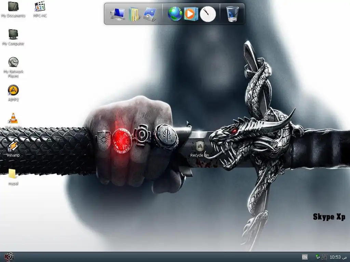This screenshot has height=262, width=350.
Task: Launch the Winamp desktop shortcut
Action: tap(13, 149)
